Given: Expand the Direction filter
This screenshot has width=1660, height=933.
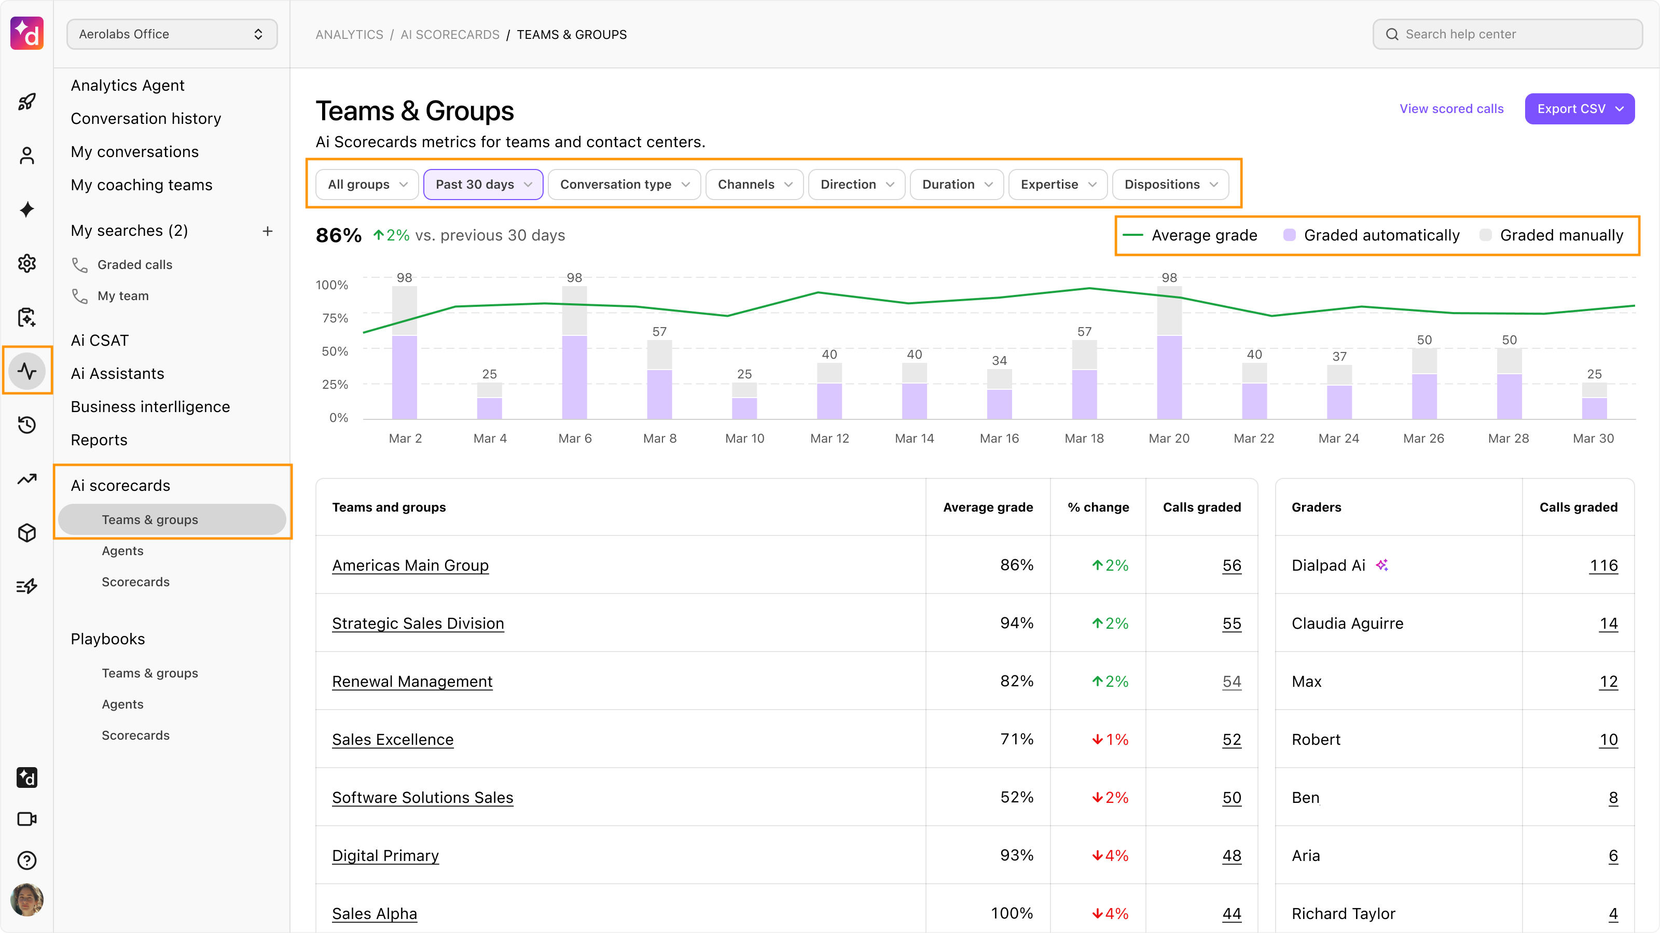Looking at the screenshot, I should [857, 184].
